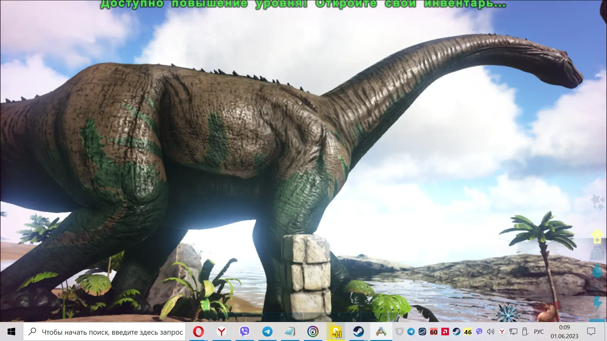
Task: Switch to the yellow highlighted taskbar app
Action: click(x=336, y=332)
